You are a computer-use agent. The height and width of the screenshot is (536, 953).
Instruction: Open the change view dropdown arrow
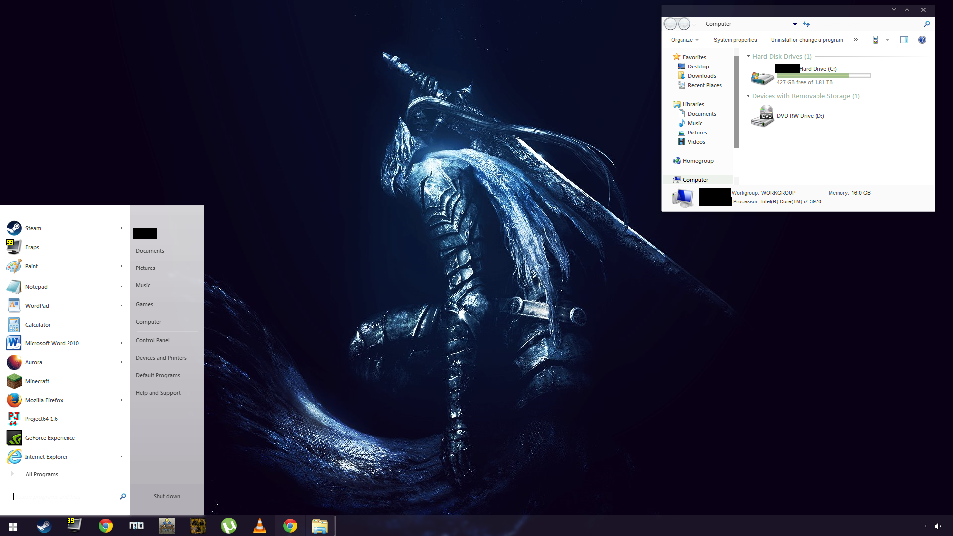887,40
